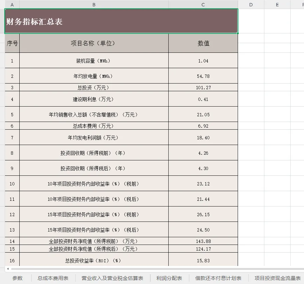Click the 项目名称（单位） header cell
Screen dimensions: 304x284
(x=94, y=43)
